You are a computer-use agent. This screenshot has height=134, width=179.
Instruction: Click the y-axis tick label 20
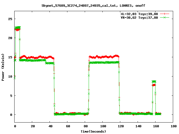10,38
